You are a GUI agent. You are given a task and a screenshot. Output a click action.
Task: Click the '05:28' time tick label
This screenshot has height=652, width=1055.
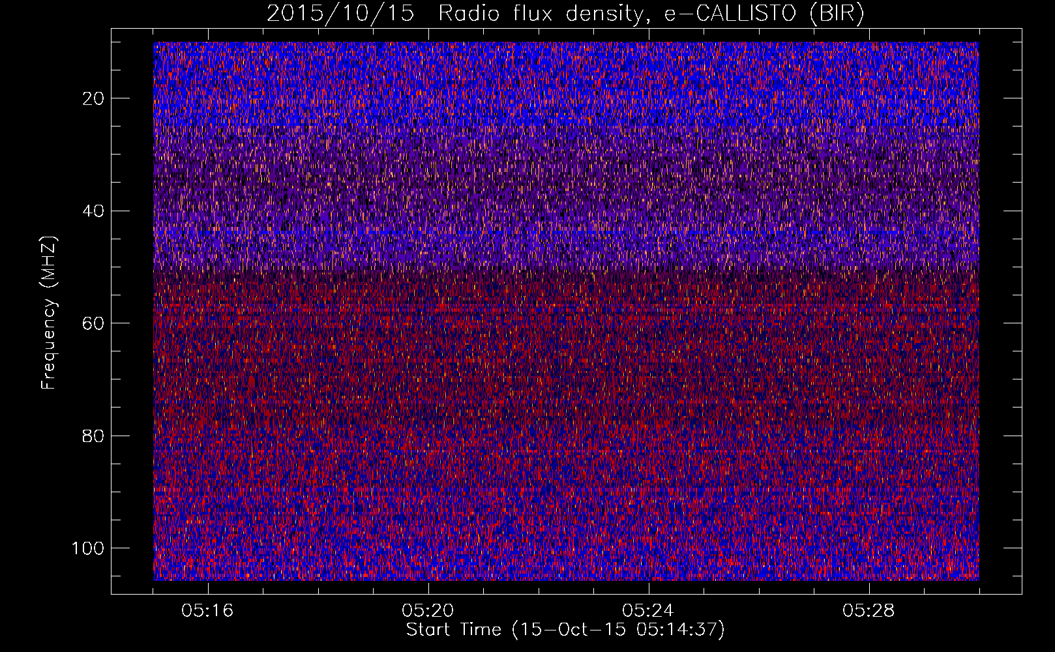point(869,611)
